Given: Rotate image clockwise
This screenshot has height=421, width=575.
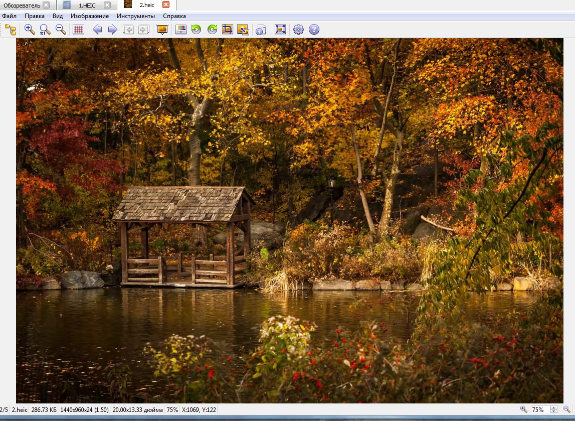Looking at the screenshot, I should pos(212,30).
